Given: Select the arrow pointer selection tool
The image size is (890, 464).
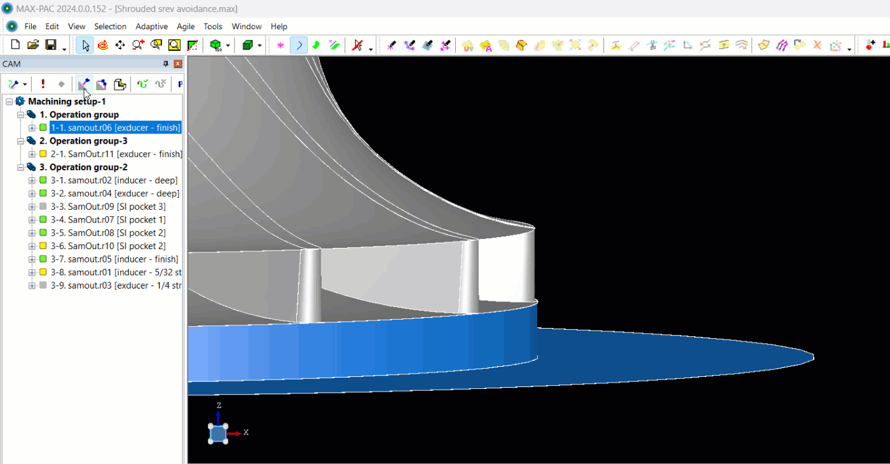Looking at the screenshot, I should coord(85,45).
